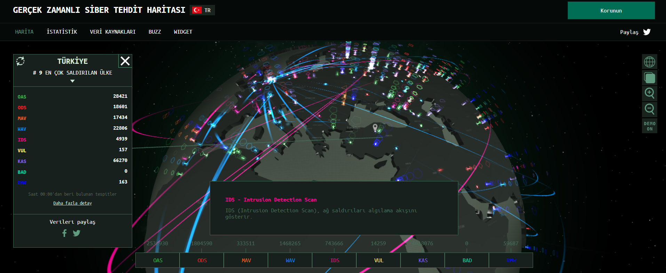666x273 pixels.
Task: Toggle the RMW filter in bottom bar
Action: click(511, 260)
